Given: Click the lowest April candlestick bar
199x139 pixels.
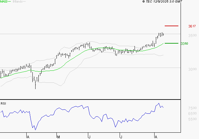Looking at the screenshot, I should (x=35, y=85).
